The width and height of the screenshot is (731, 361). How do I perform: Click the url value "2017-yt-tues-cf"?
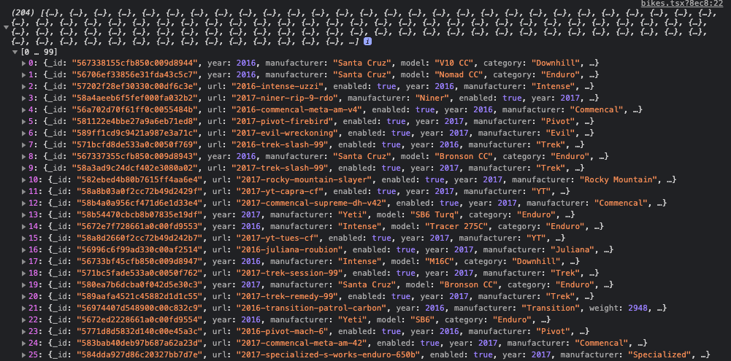[277, 238]
